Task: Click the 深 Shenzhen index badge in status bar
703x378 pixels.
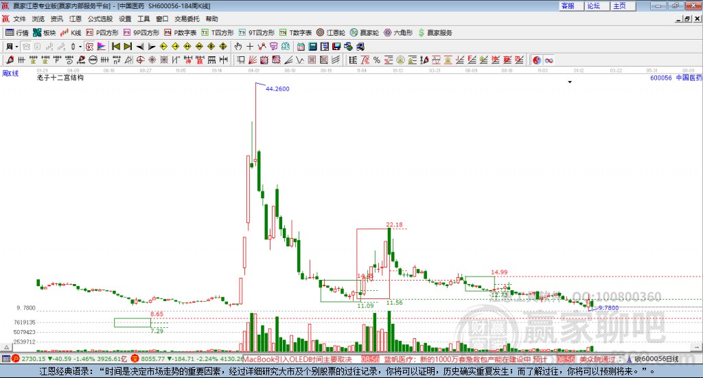Action: (x=135, y=359)
